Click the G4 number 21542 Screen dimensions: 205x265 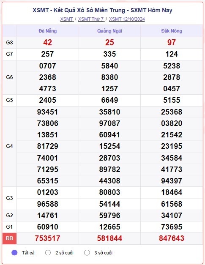pos(172,135)
